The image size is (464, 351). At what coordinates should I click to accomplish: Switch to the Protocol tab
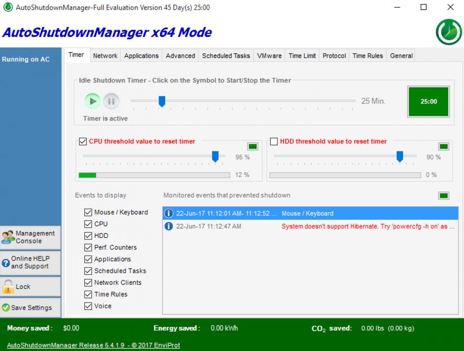[x=334, y=56]
